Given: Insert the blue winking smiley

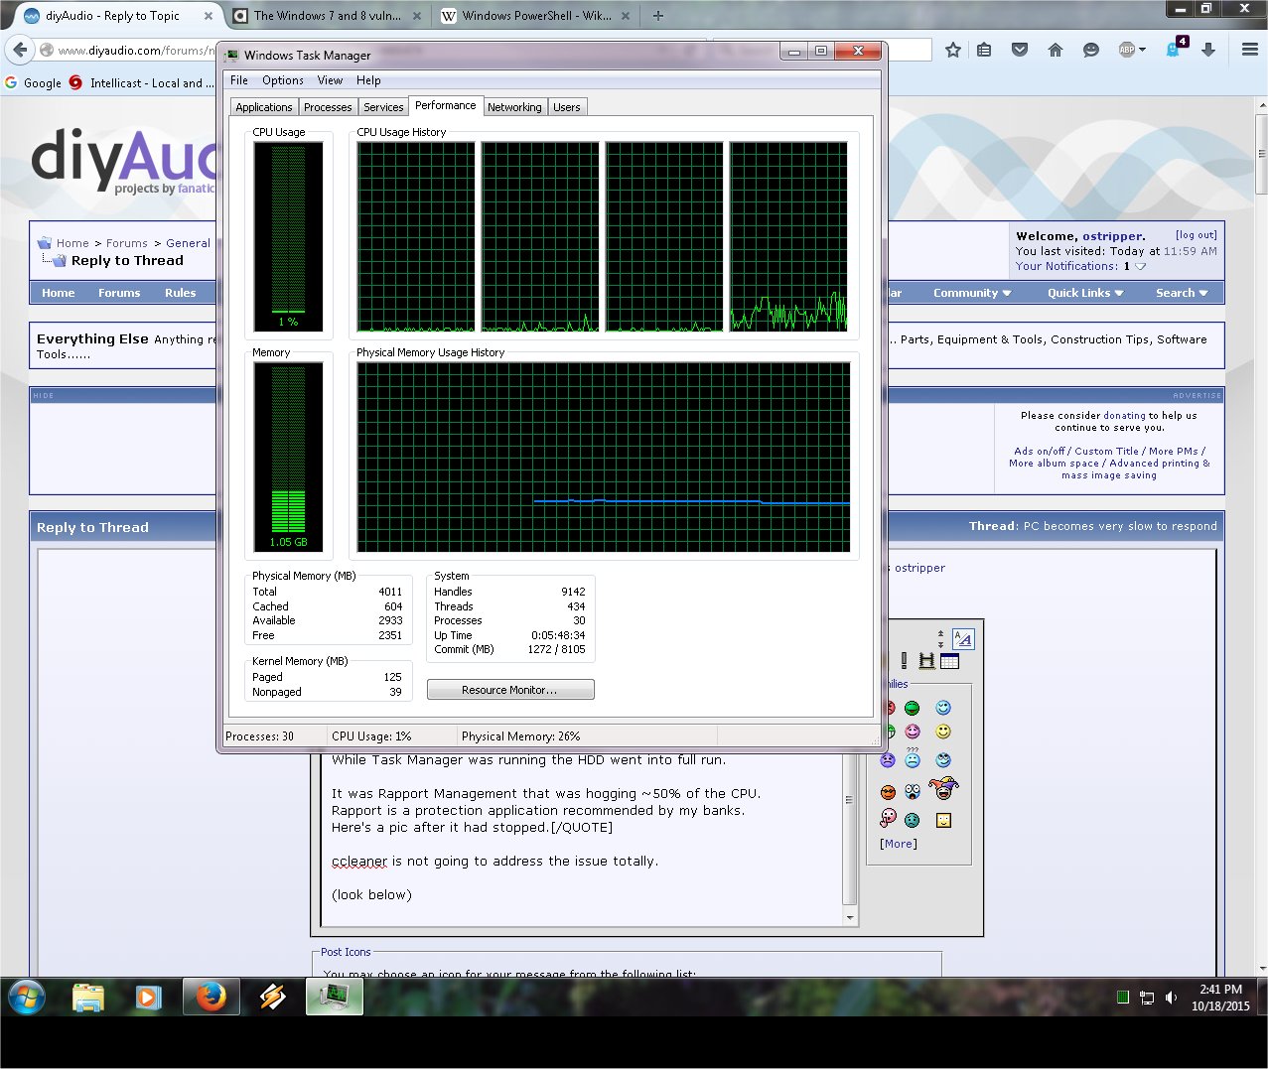Looking at the screenshot, I should (x=943, y=708).
